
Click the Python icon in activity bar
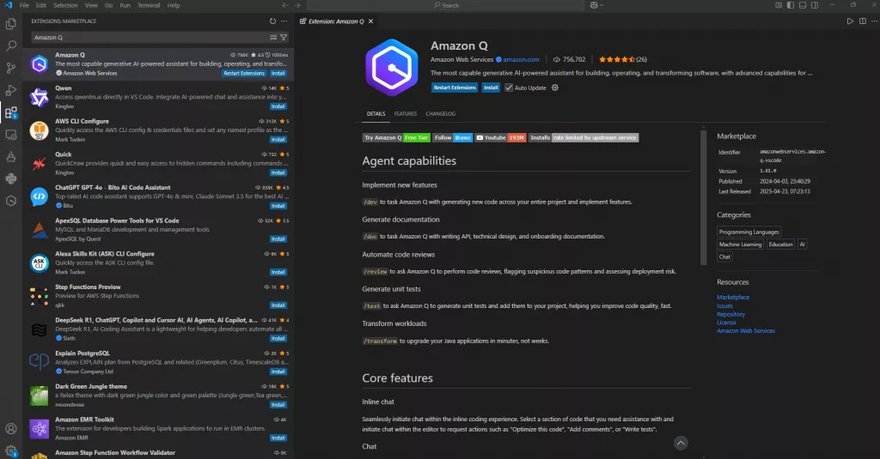[x=11, y=178]
